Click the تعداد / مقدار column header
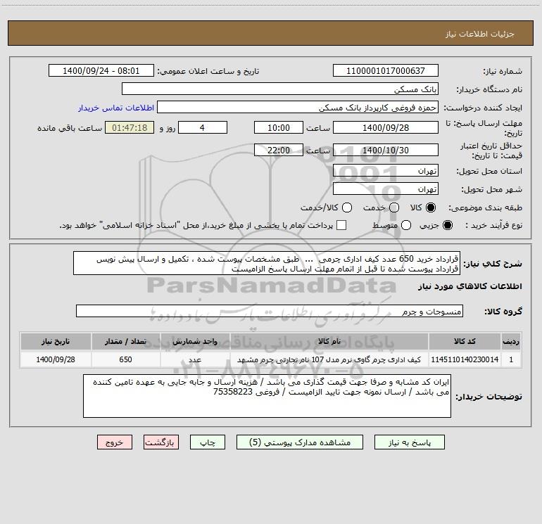 point(125,342)
